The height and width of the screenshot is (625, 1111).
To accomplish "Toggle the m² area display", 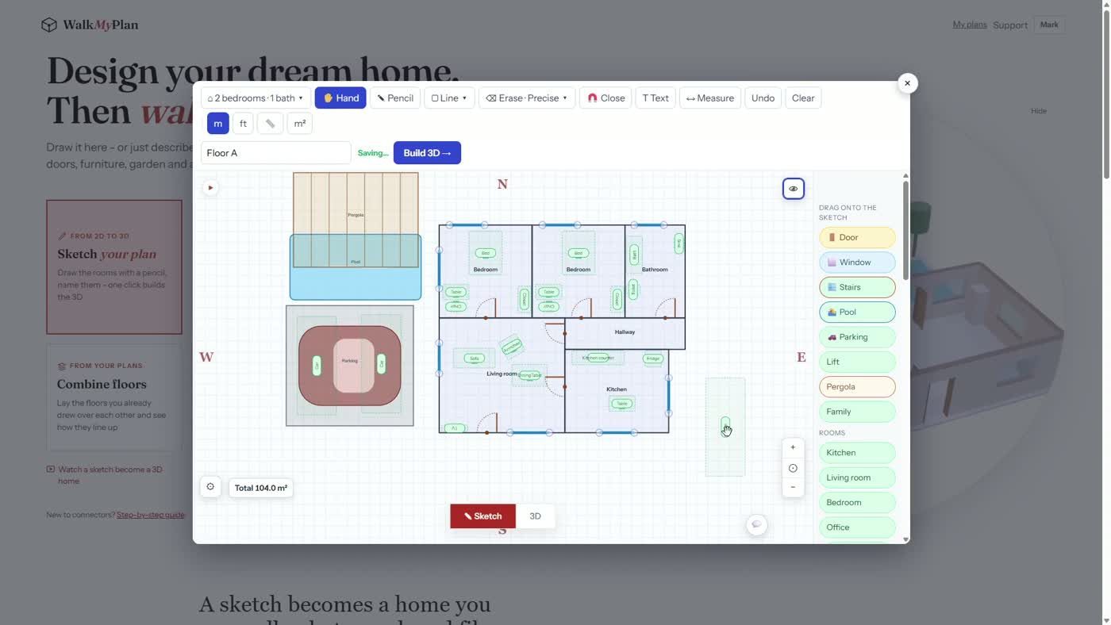I will (300, 123).
